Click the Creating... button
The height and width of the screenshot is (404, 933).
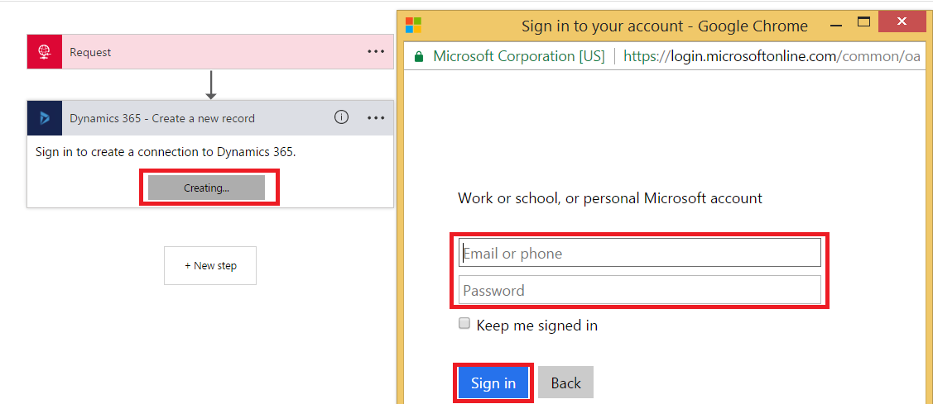[x=206, y=188]
